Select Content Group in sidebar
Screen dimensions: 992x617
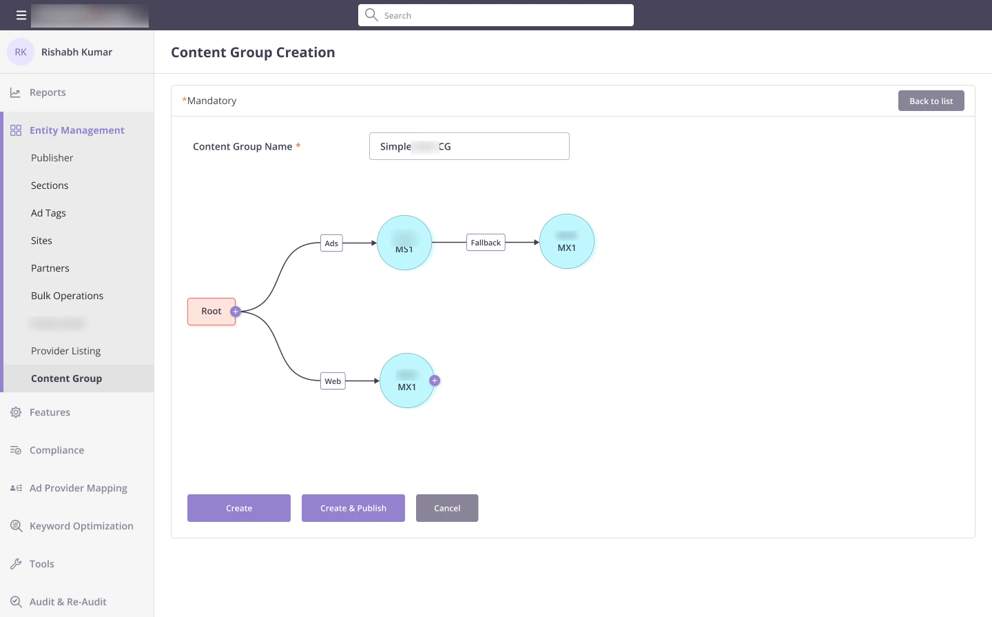click(x=79, y=378)
